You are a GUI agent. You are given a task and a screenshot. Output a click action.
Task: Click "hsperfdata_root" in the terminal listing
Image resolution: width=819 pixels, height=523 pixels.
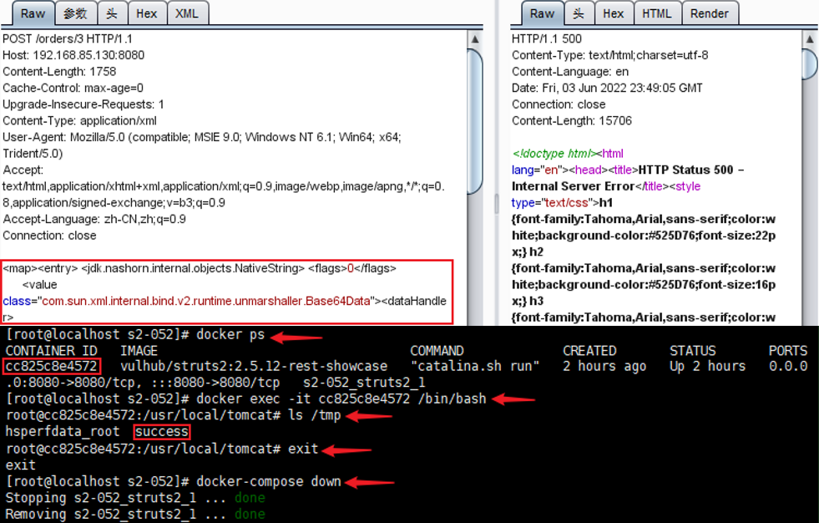(x=63, y=432)
